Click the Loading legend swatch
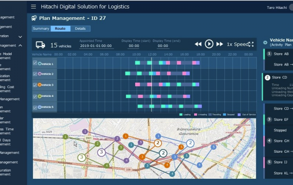The height and width of the screenshot is (185, 293). tap(181, 115)
